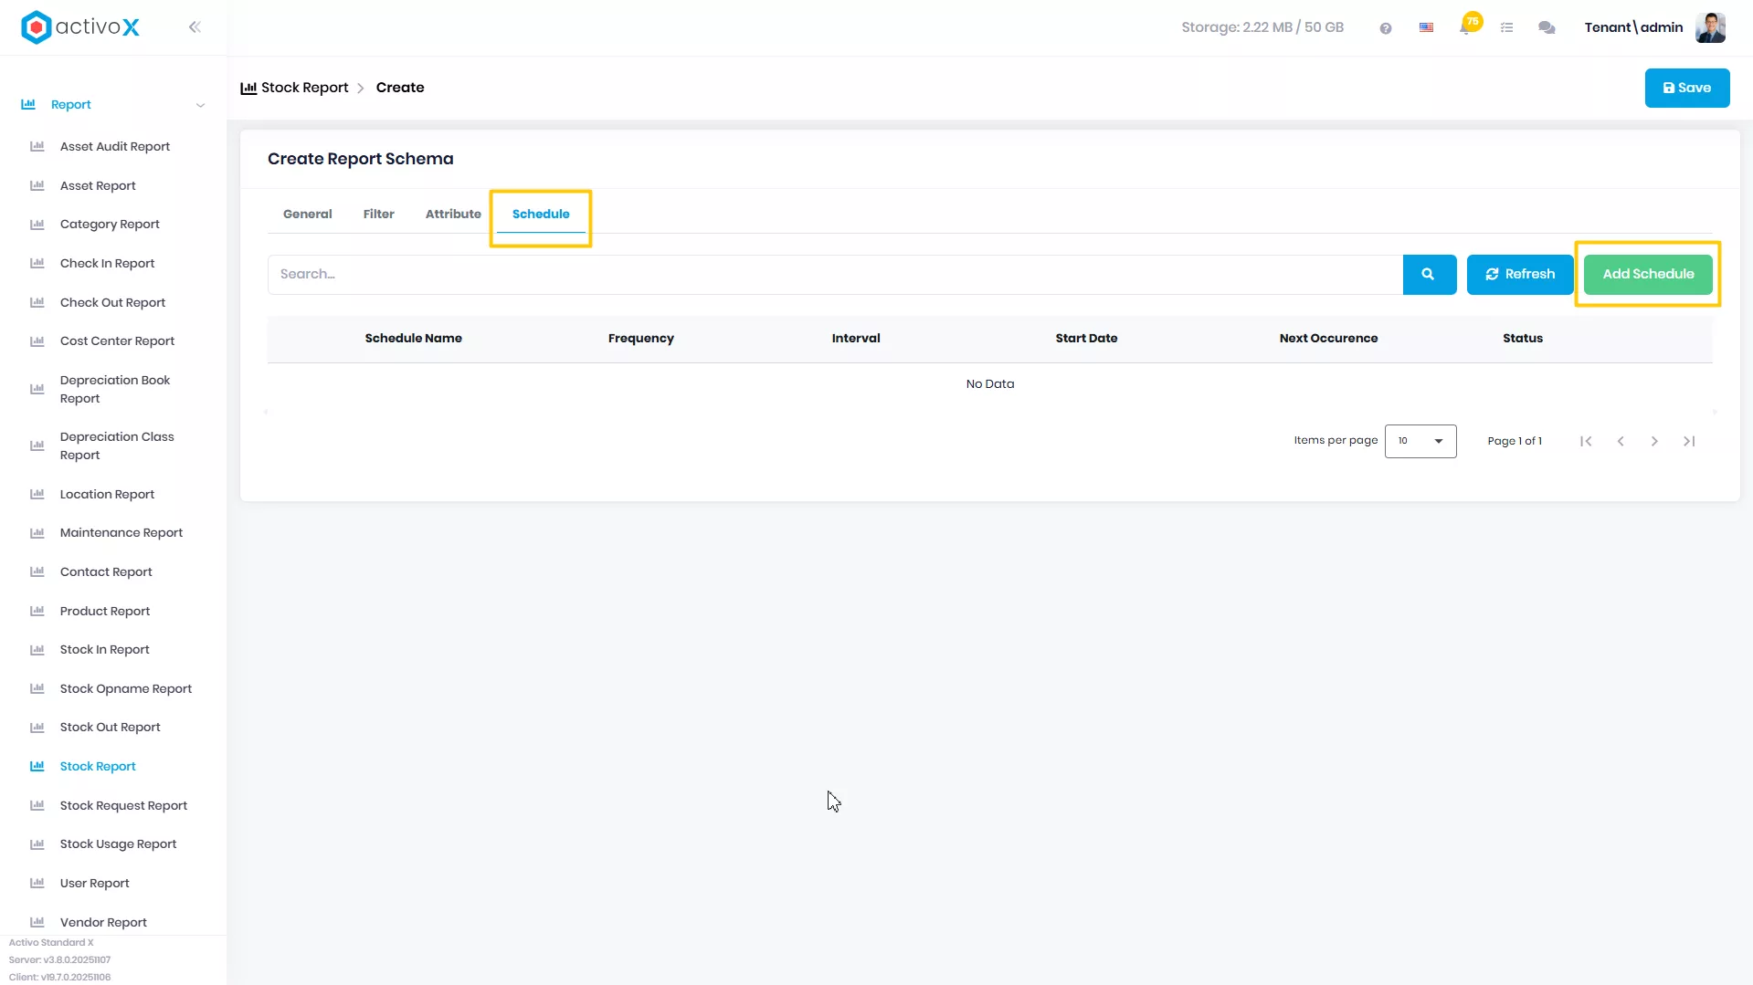The height and width of the screenshot is (985, 1753).
Task: Open the items per page dropdown
Action: (x=1420, y=441)
